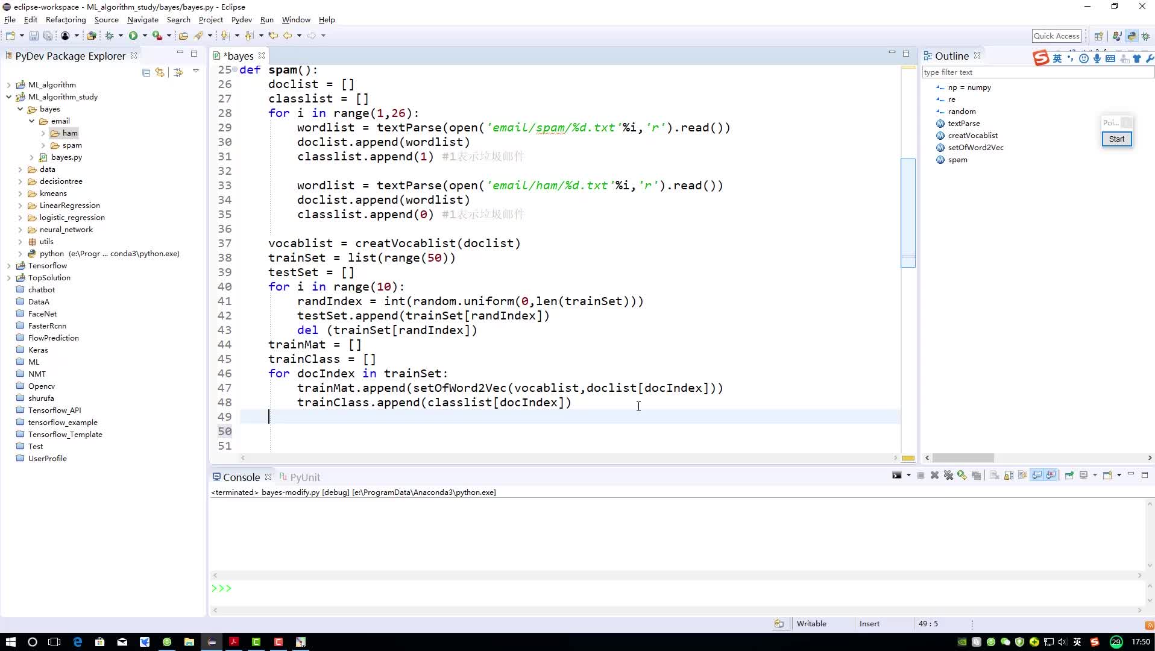This screenshot has width=1155, height=651.
Task: Expand the Tensorflow project
Action: click(x=8, y=266)
